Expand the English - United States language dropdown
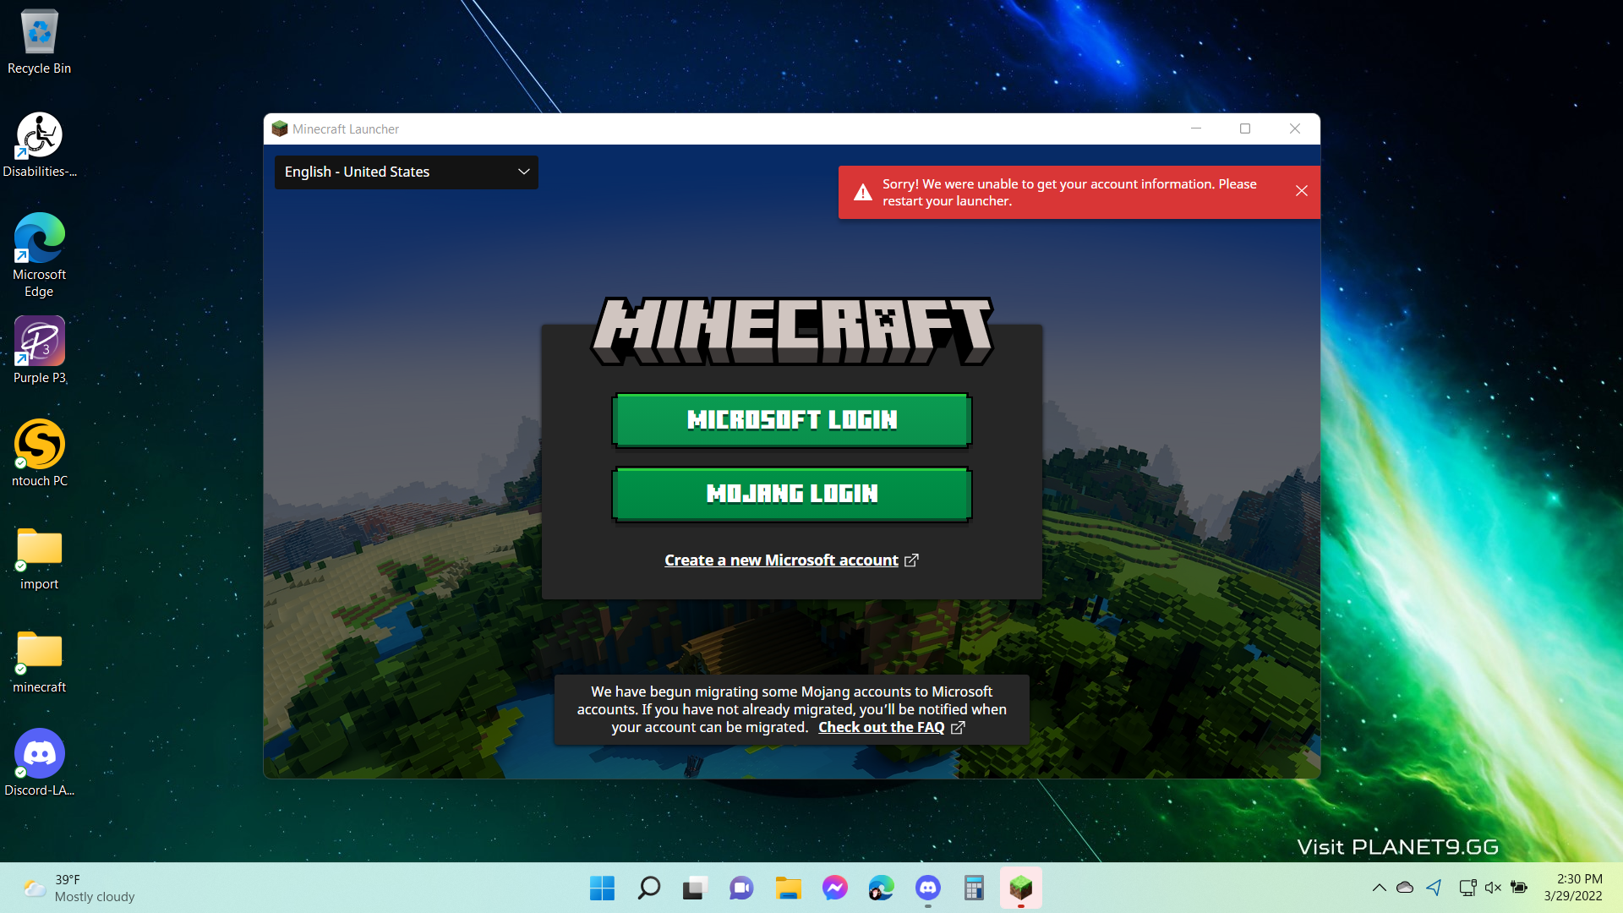1623x913 pixels. click(x=406, y=172)
